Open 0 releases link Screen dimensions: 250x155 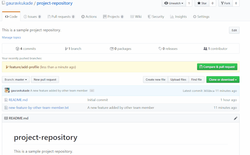click(x=168, y=49)
